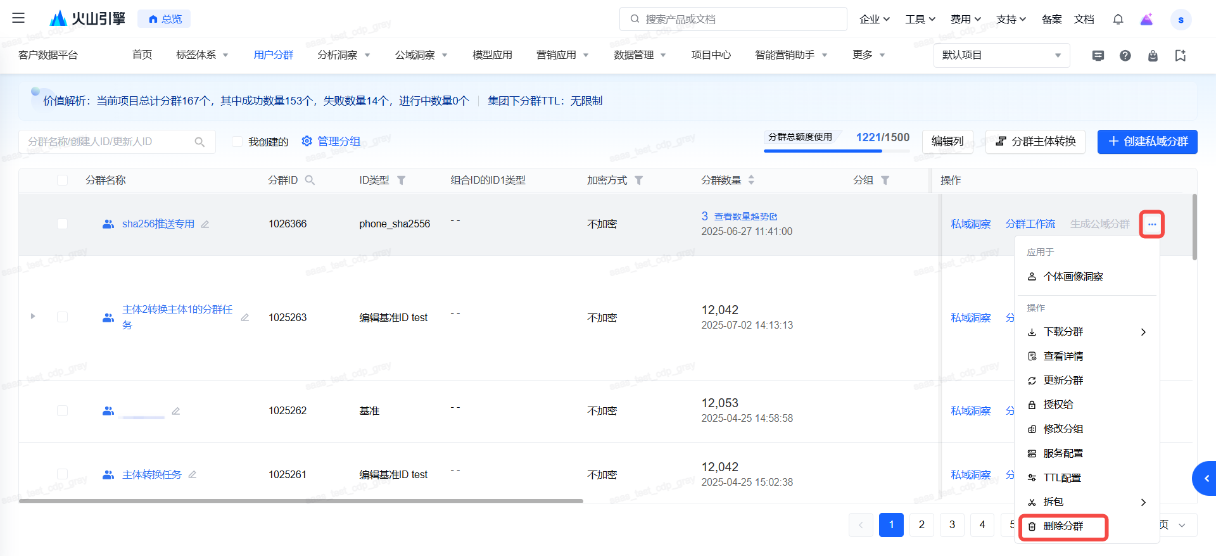Choose 更新分群 in the action menu
This screenshot has height=556, width=1216.
1063,381
